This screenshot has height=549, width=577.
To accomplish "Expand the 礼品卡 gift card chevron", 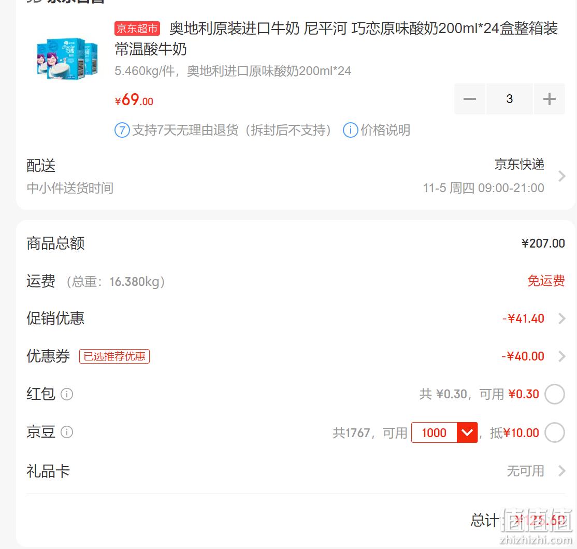I will click(561, 471).
